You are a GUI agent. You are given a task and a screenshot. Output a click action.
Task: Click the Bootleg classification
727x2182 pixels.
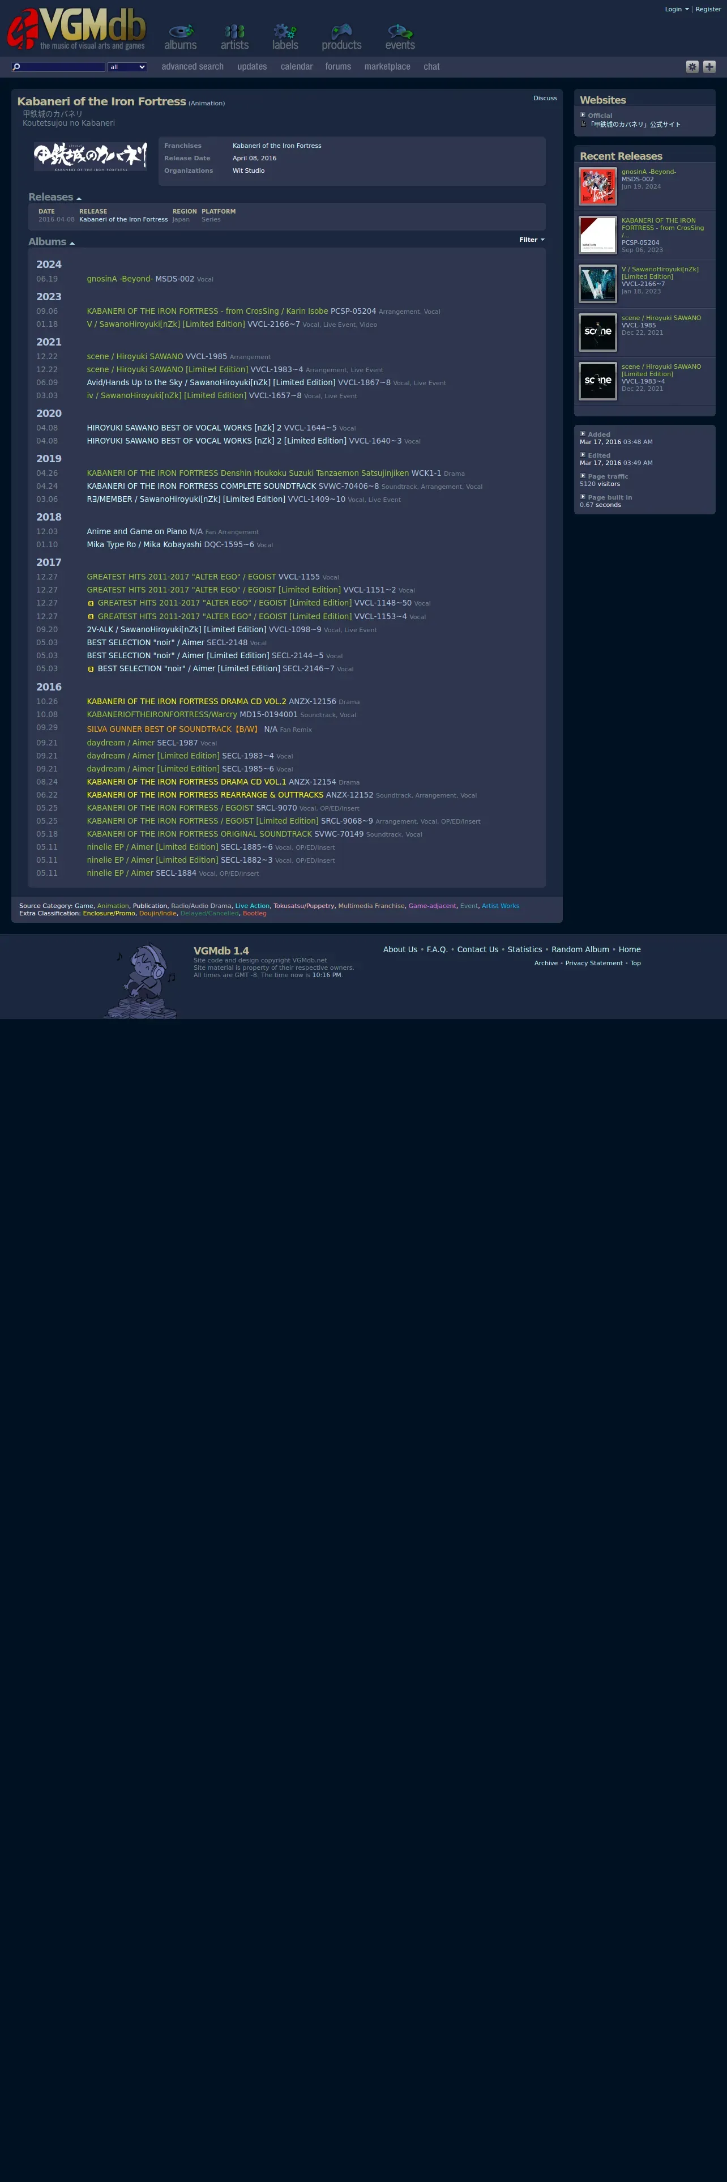pos(254,913)
